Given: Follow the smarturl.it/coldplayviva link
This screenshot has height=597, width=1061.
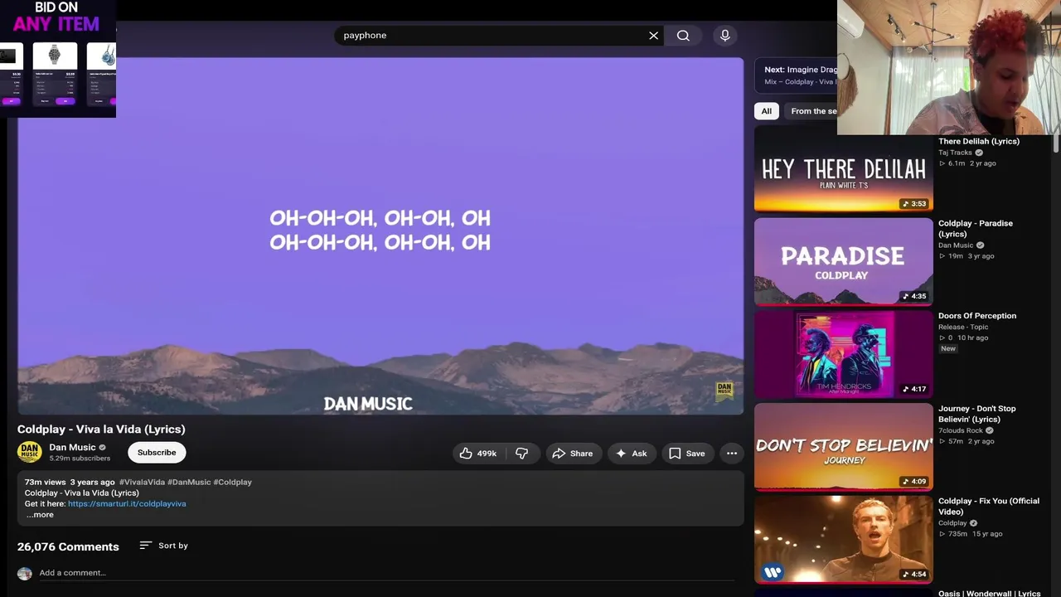Looking at the screenshot, I should [x=127, y=504].
